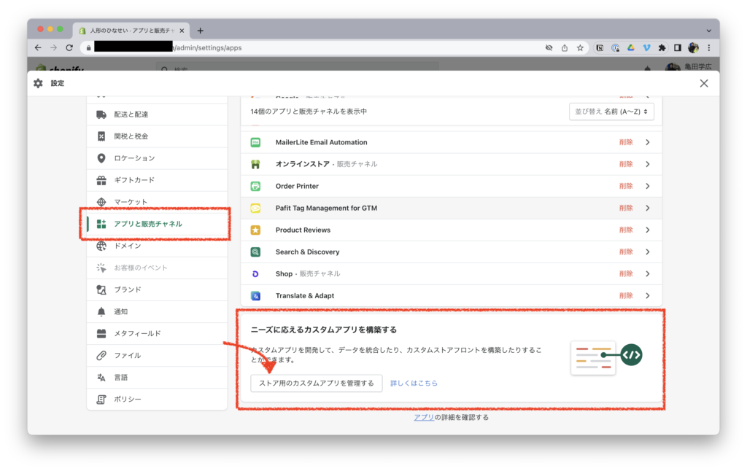
Task: Close the 設定 settings panel
Action: [704, 83]
